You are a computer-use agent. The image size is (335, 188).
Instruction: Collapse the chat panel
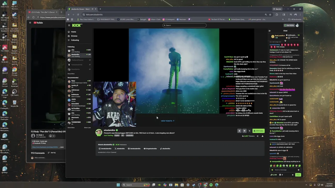270,31
